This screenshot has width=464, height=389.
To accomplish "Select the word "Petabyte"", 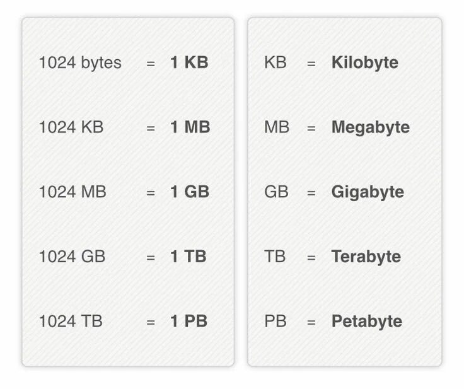I will coord(366,322).
